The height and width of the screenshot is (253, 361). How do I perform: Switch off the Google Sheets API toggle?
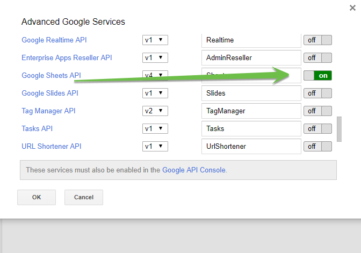[x=317, y=76]
